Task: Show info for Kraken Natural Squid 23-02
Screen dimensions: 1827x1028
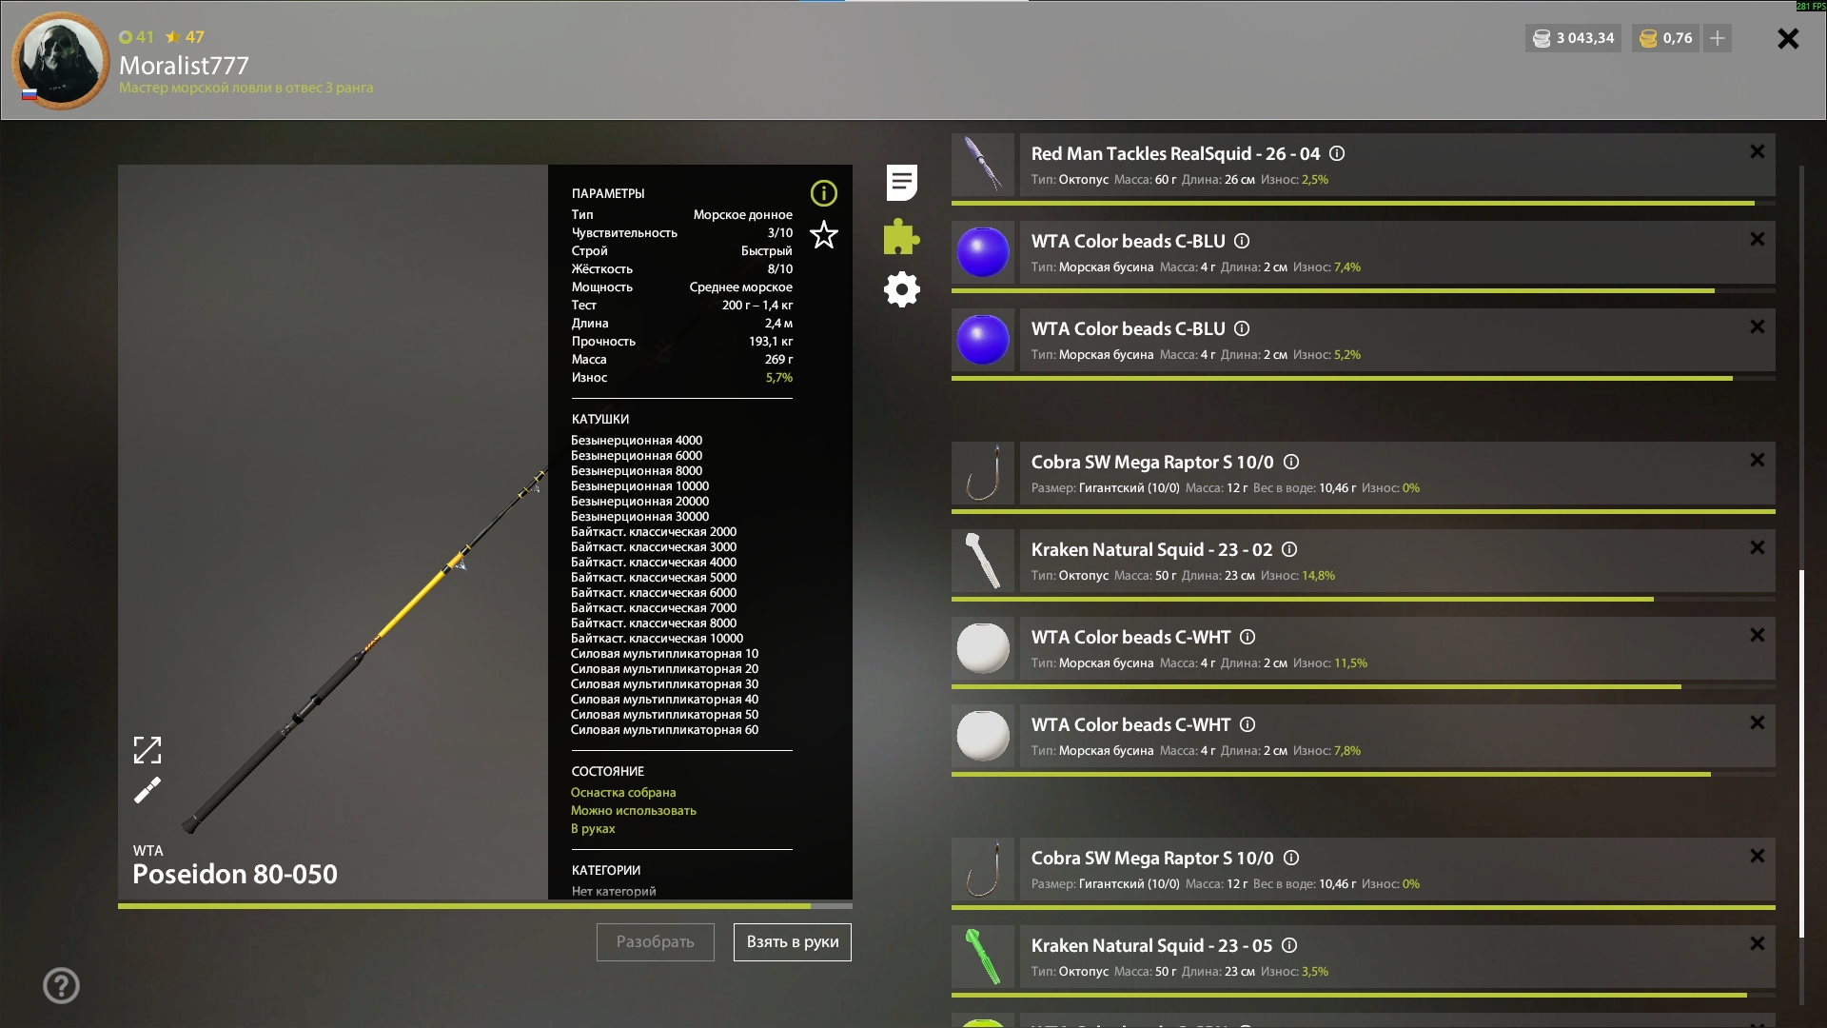Action: click(1289, 549)
